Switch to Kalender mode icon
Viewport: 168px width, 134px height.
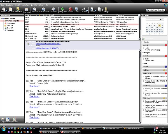[8, 119]
